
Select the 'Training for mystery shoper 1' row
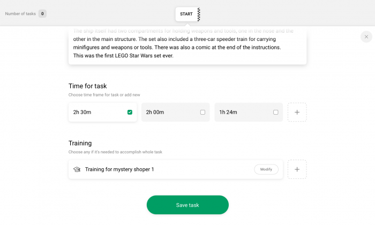176,169
